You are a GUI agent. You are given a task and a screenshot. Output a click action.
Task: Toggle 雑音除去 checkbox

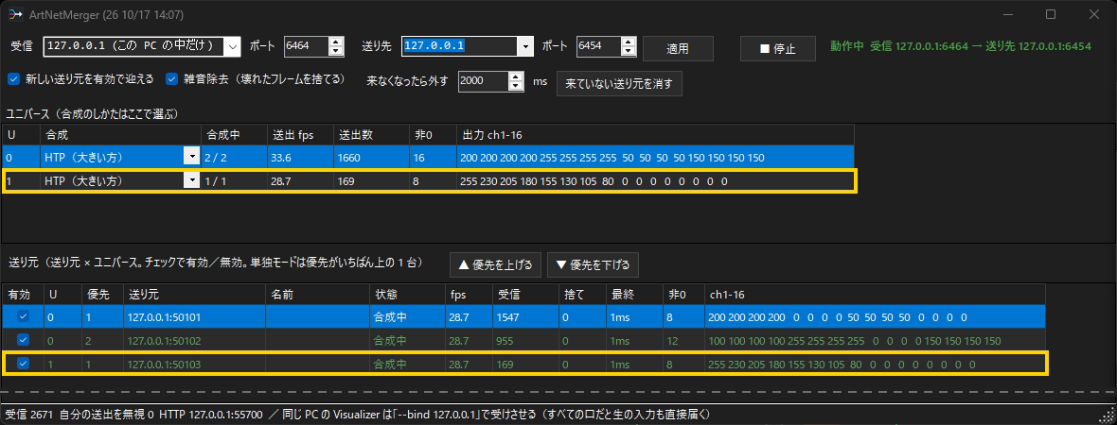coord(171,79)
